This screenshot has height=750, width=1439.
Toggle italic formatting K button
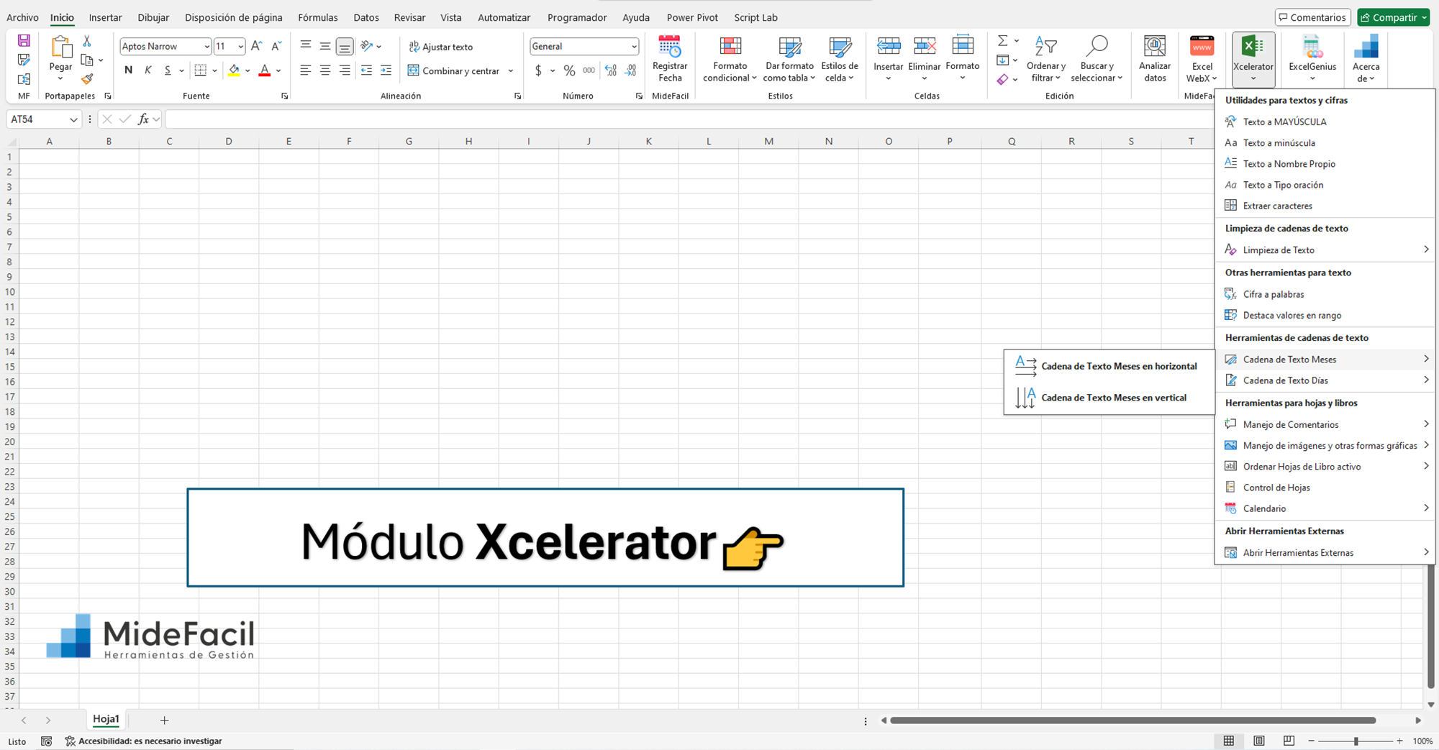click(148, 70)
